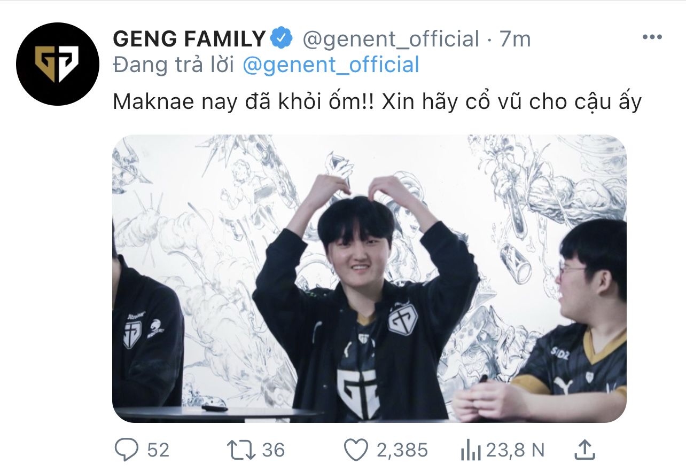
Task: Click the 2,385 likes count
Action: pyautogui.click(x=402, y=451)
